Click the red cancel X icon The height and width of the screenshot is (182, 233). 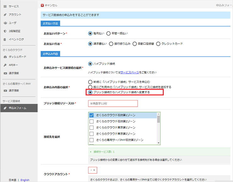coord(43,5)
